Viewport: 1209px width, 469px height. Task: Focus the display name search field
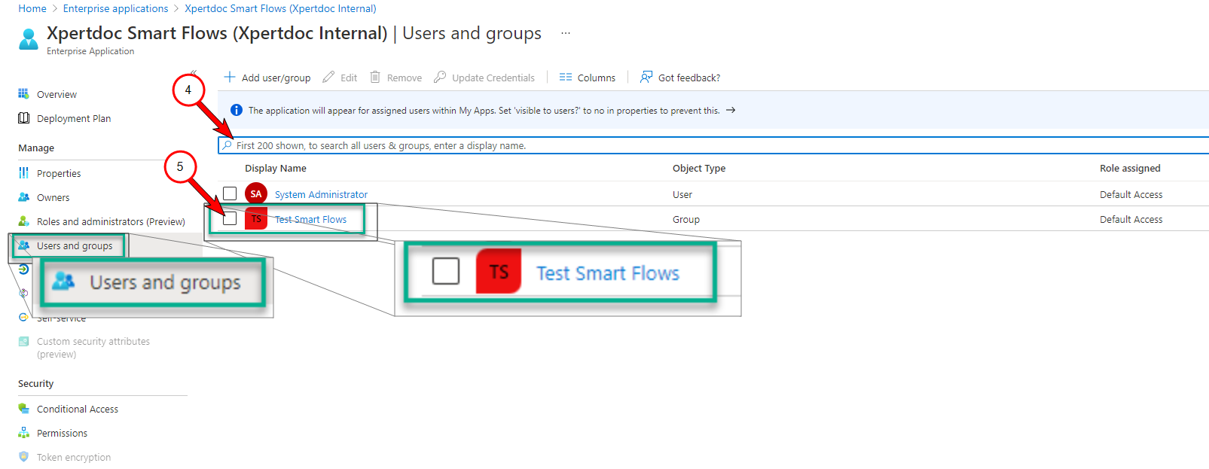pyautogui.click(x=713, y=145)
